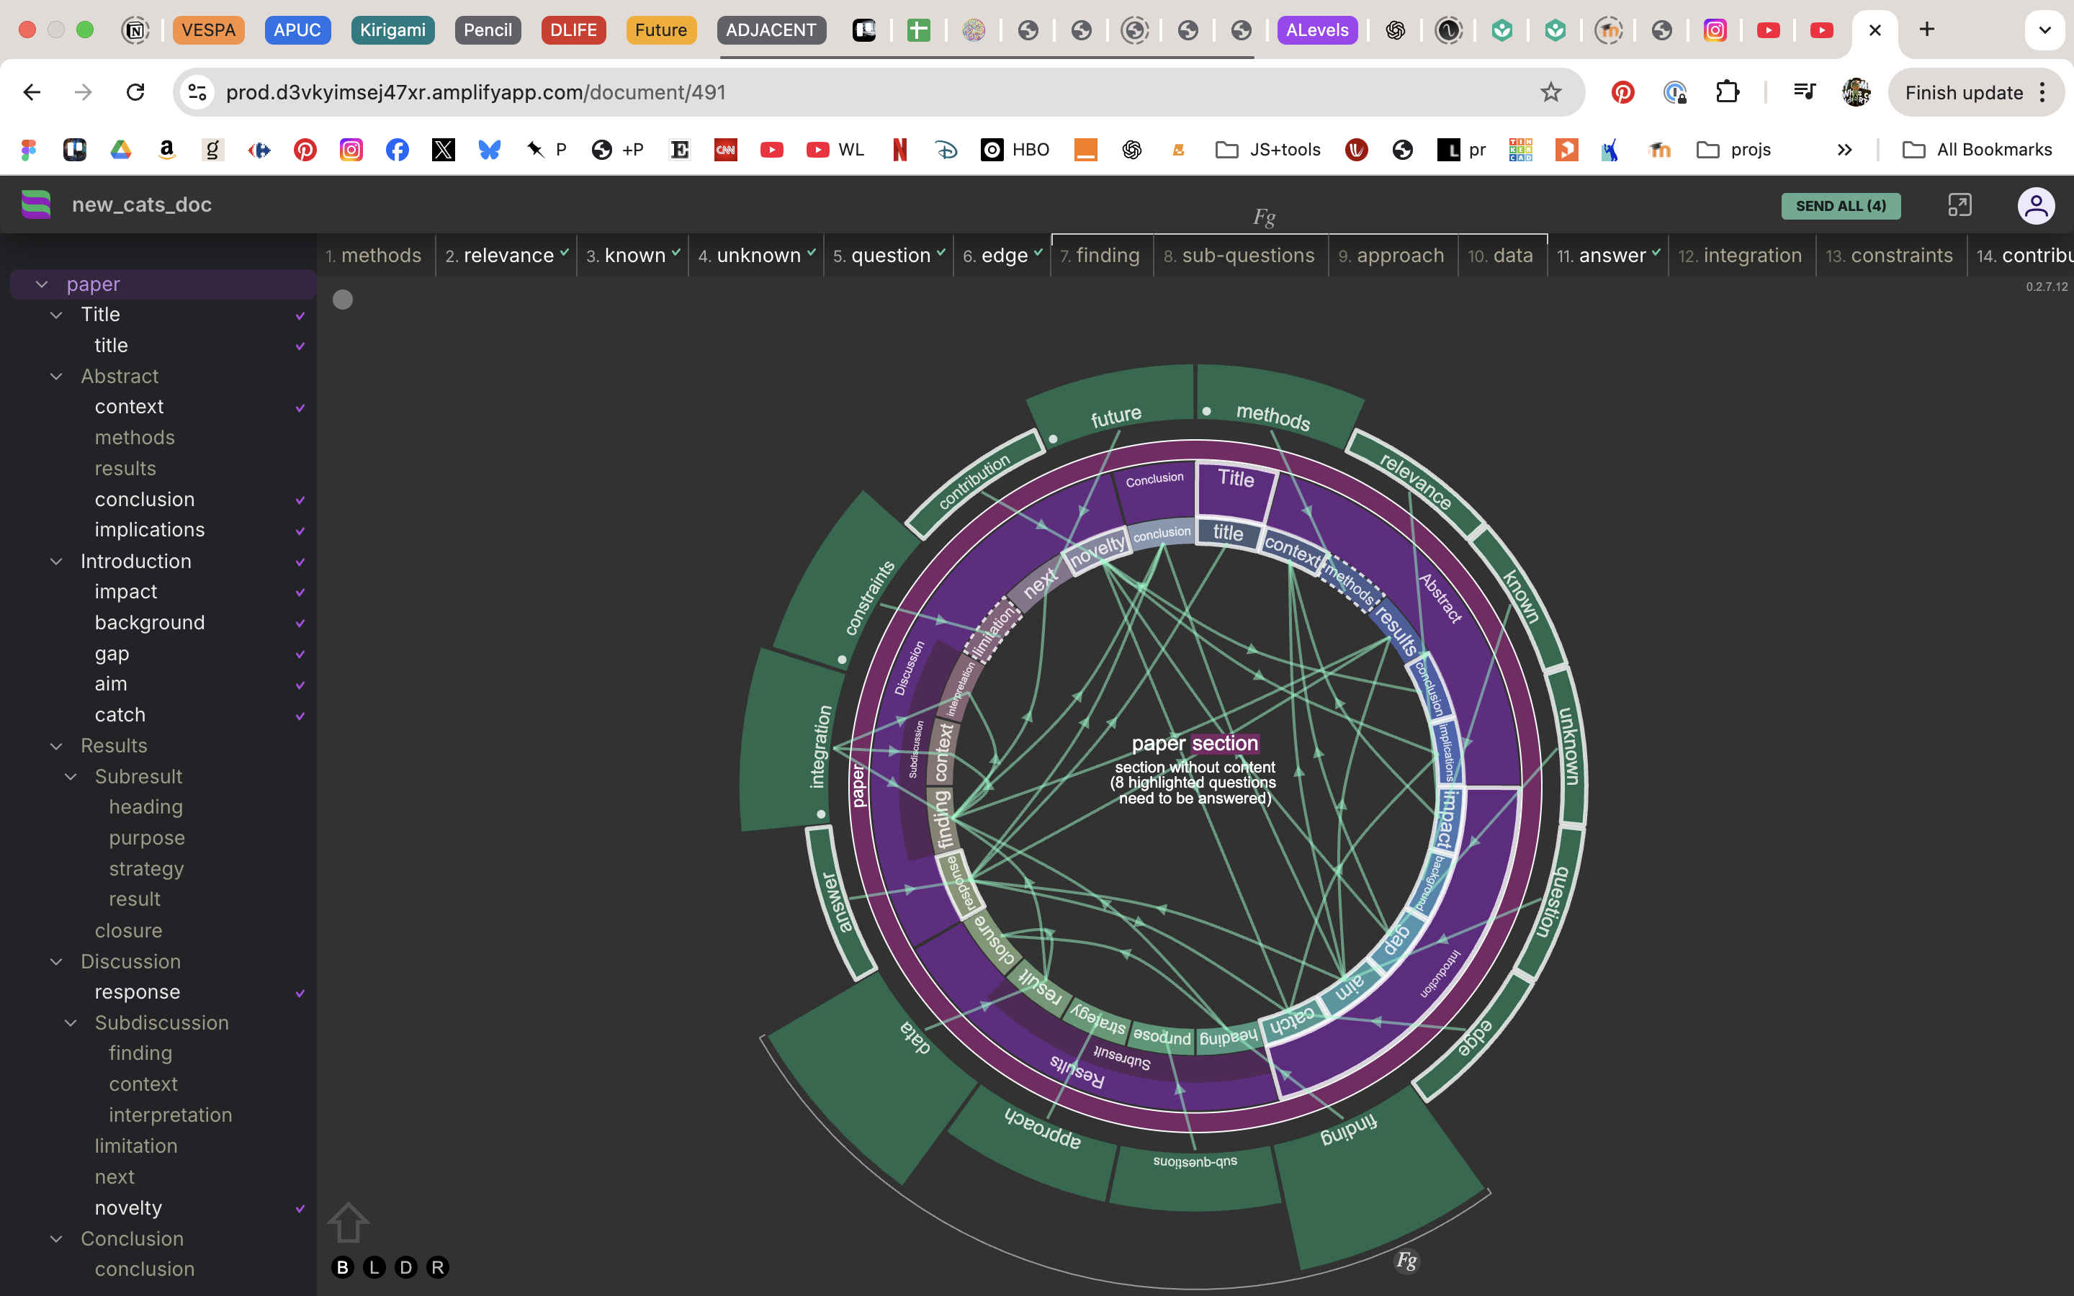Toggle the checkmark next to novelty
The height and width of the screenshot is (1296, 2074).
coord(300,1209)
